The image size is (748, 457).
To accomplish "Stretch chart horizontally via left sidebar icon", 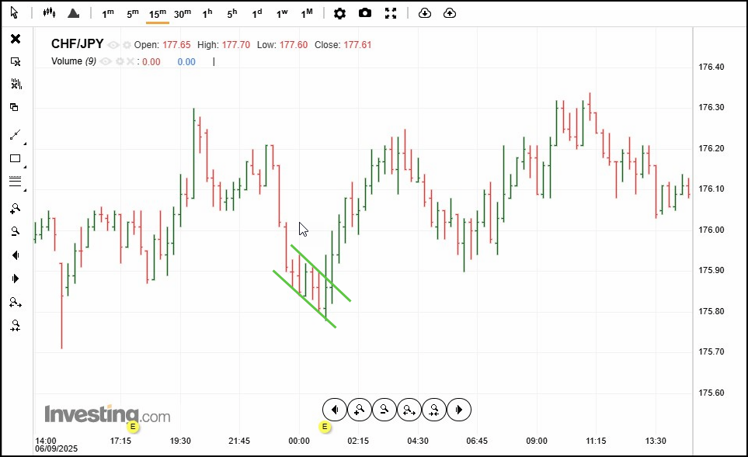I will pos(16,302).
